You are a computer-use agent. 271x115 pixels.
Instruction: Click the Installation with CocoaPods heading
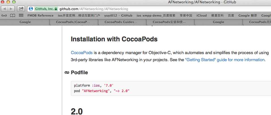tap(114, 39)
